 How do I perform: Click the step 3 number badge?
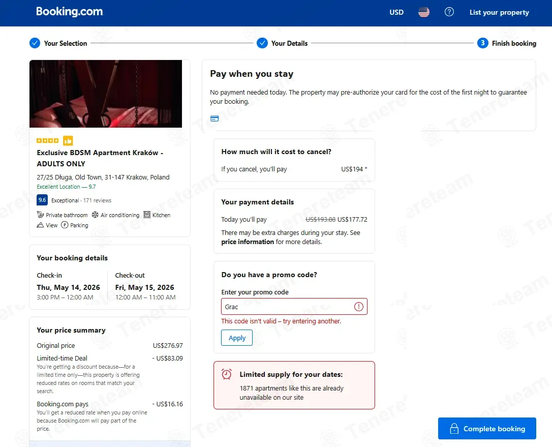tap(483, 43)
